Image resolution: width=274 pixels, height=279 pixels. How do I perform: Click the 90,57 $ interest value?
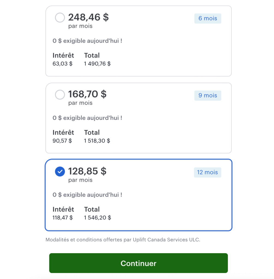(62, 141)
